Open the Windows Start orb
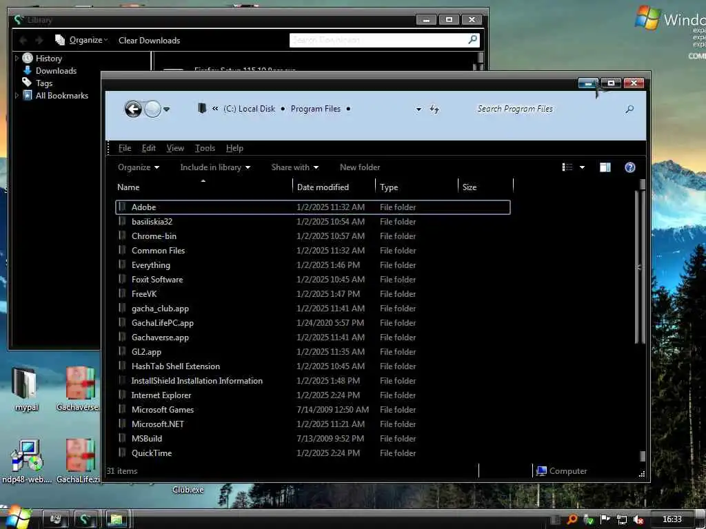Screen dimensions: 706x529 17,517
